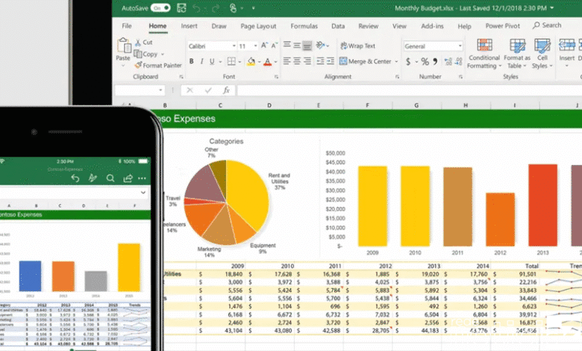Go to the Data tab
This screenshot has width=582, height=351.
(338, 26)
